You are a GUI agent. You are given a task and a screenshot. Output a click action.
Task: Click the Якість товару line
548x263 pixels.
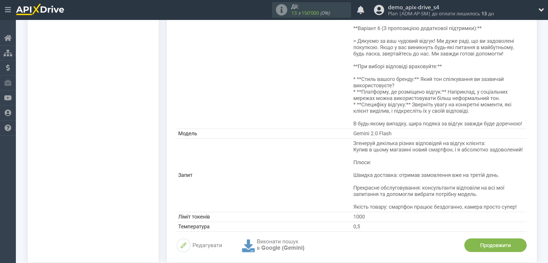(x=435, y=207)
